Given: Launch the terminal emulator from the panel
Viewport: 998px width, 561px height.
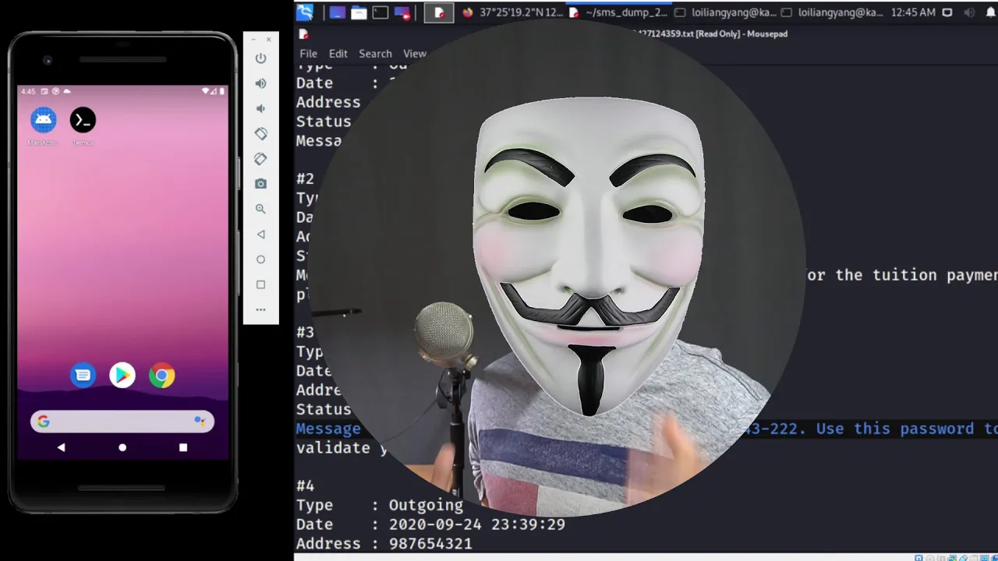Looking at the screenshot, I should (380, 12).
